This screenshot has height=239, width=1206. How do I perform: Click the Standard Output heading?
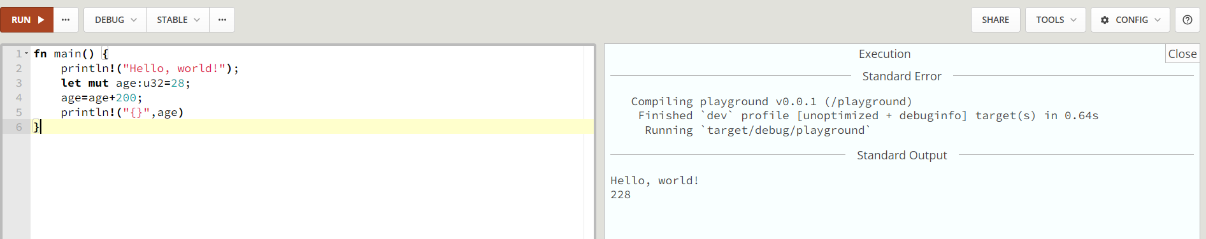pyautogui.click(x=901, y=155)
